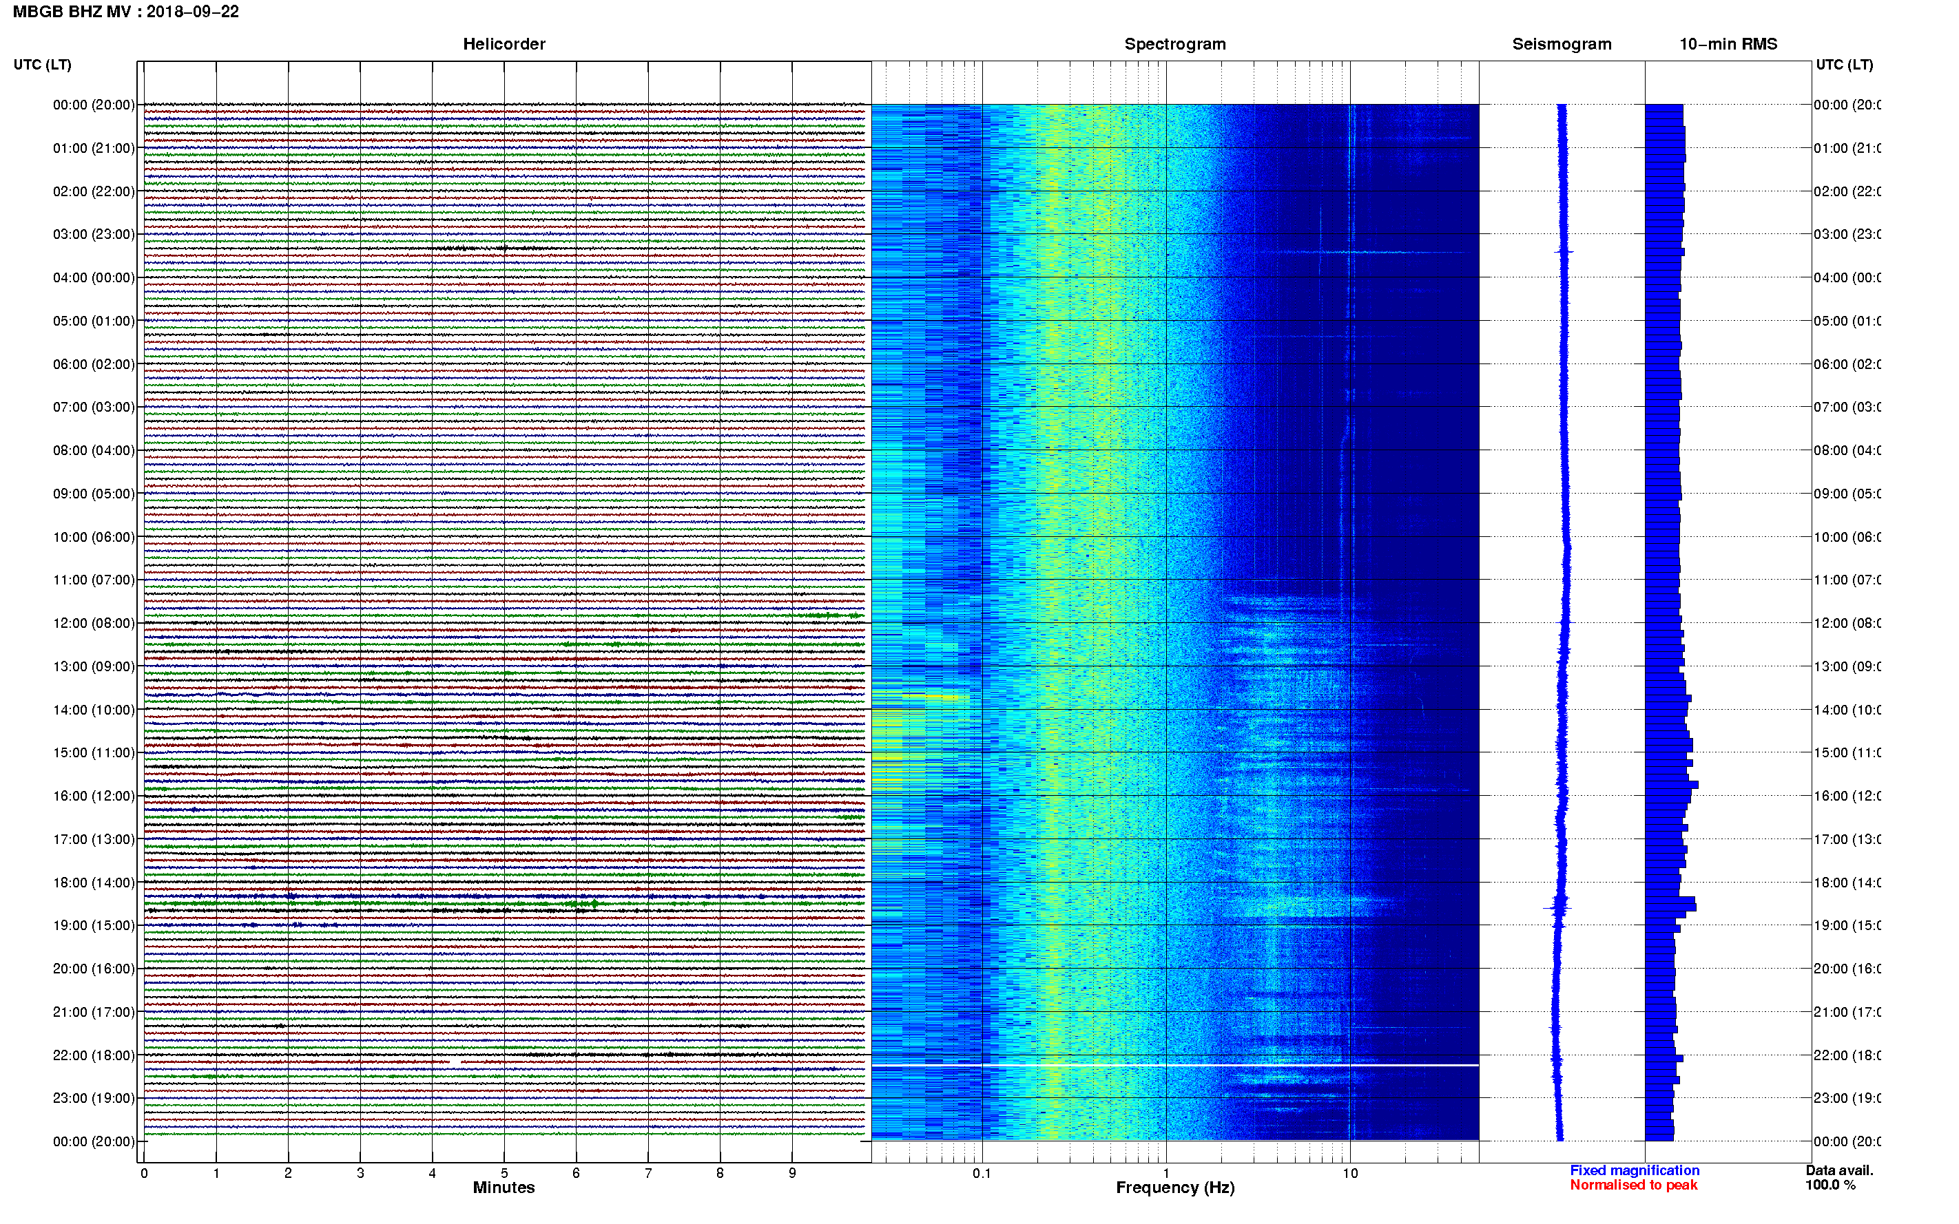Click the left UTC (LT) axis label
Viewport: 1959px width, 1224px height.
pyautogui.click(x=42, y=65)
